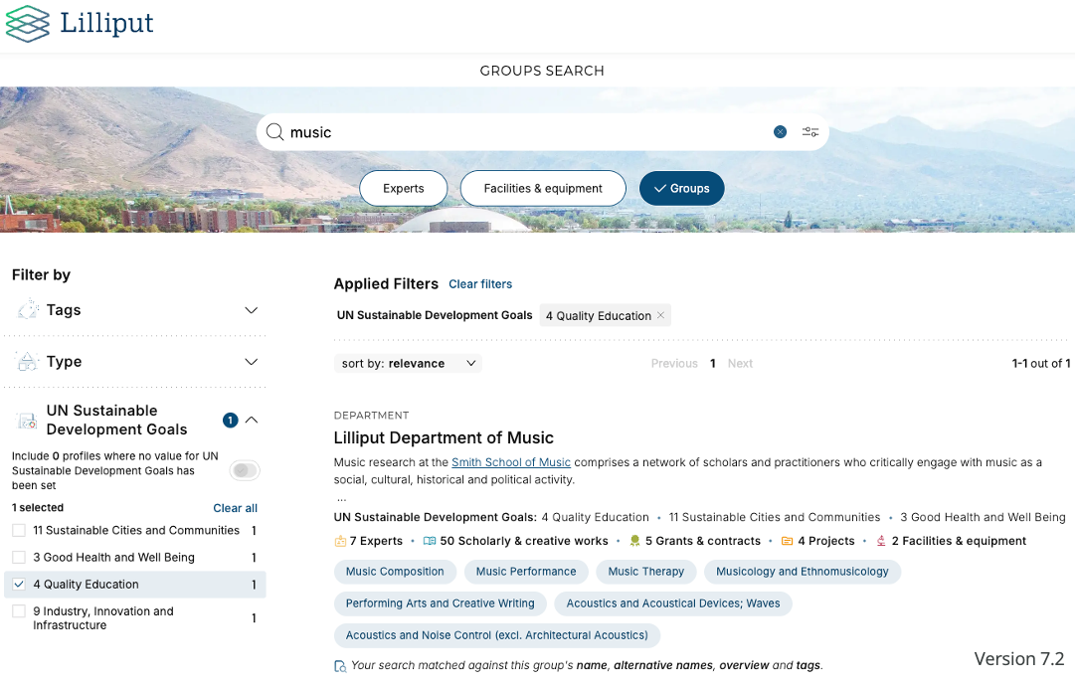Click the 5 Grants & contracts icon

pos(634,541)
